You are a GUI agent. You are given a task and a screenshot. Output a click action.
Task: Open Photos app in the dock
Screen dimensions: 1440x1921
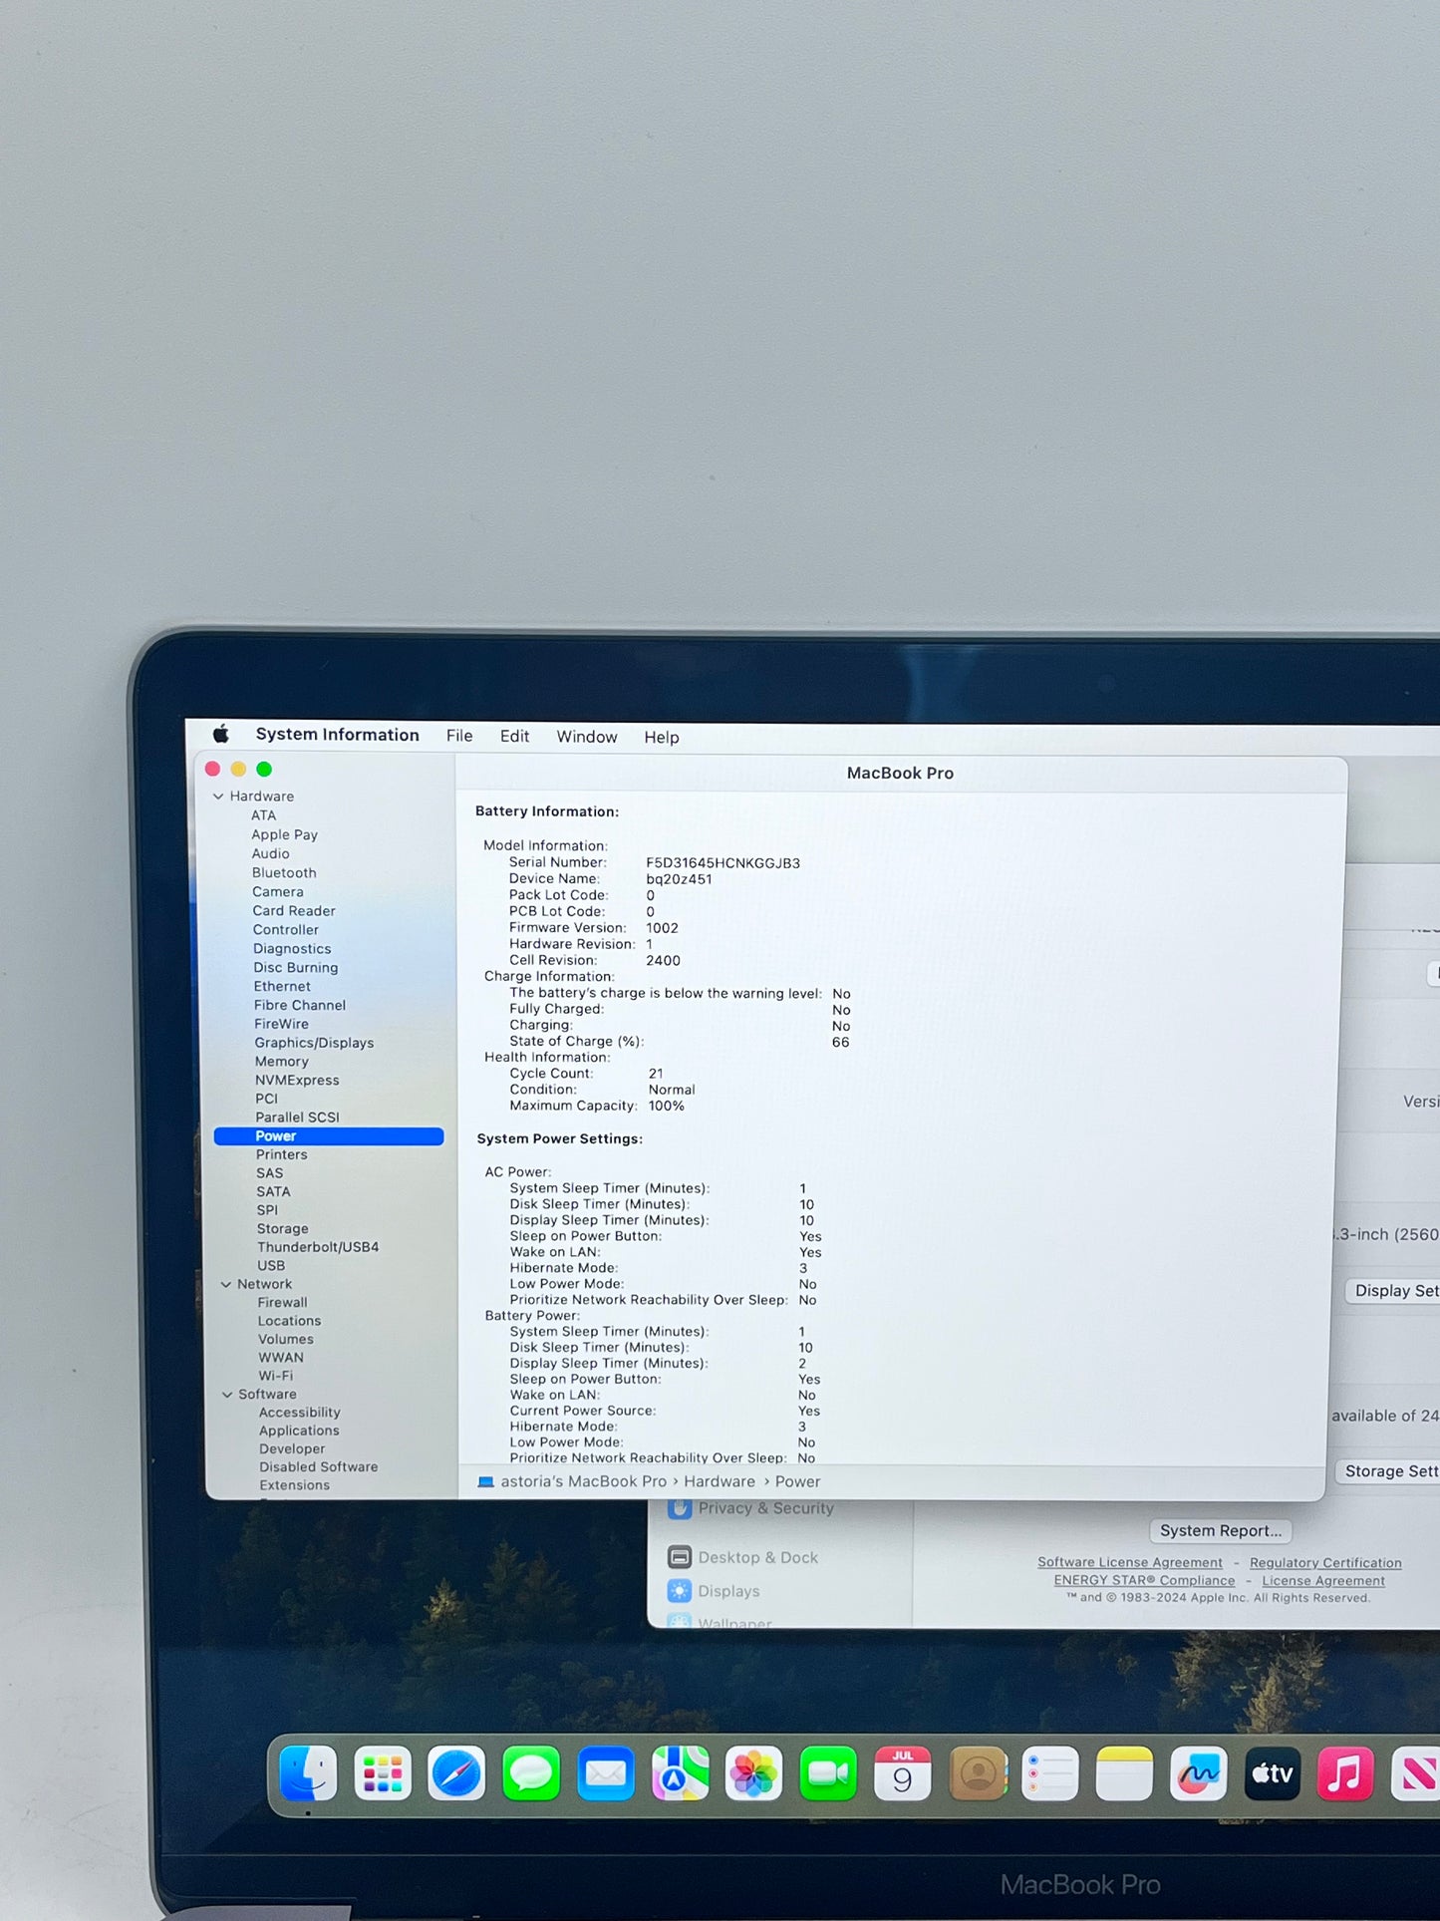coord(754,1773)
